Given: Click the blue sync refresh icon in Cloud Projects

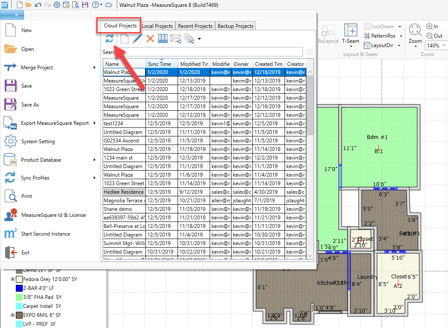Looking at the screenshot, I should [110, 38].
